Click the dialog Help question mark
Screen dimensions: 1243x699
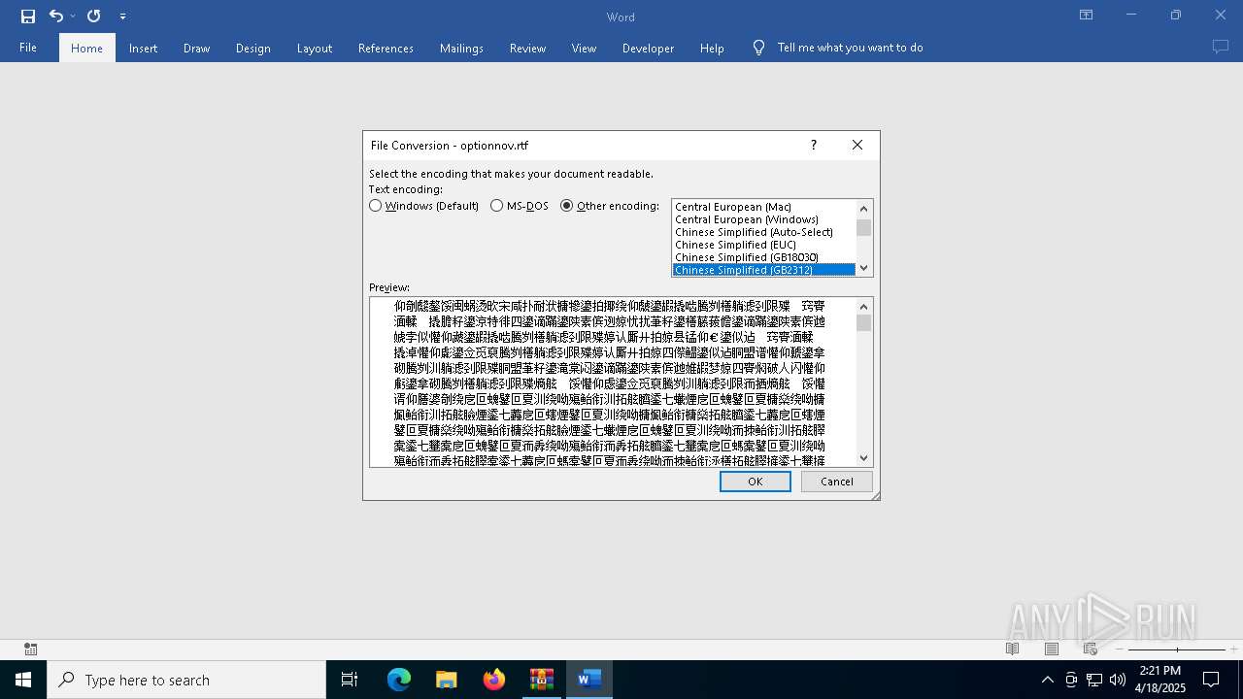[814, 145]
